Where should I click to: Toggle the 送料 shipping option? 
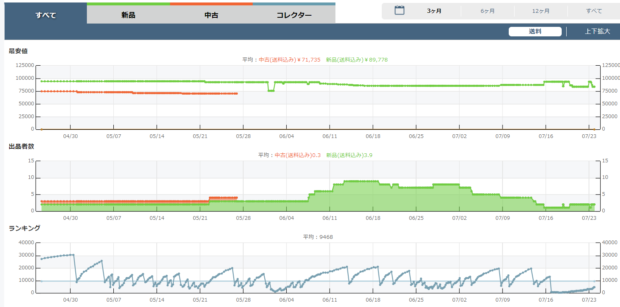(x=535, y=31)
